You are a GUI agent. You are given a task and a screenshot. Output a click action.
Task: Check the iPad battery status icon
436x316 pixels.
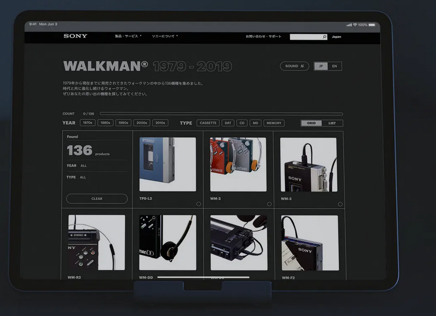(372, 25)
